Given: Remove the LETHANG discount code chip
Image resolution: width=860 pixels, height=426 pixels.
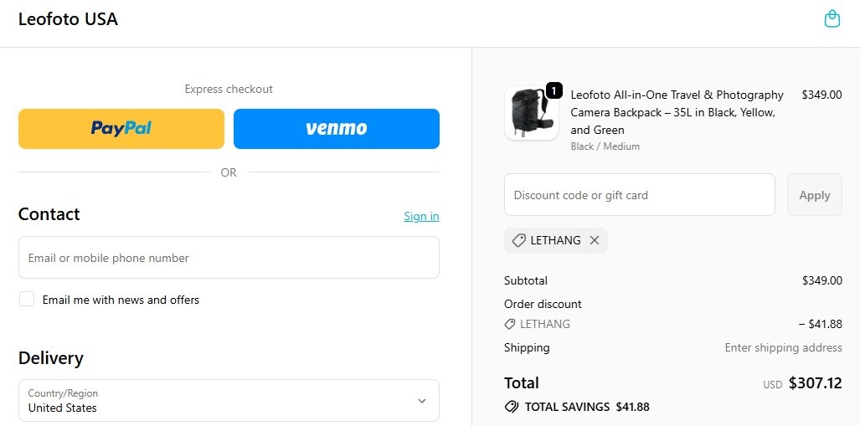Looking at the screenshot, I should click(595, 240).
